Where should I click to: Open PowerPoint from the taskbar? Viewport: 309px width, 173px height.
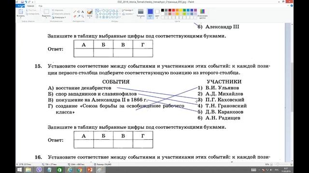coord(90,170)
